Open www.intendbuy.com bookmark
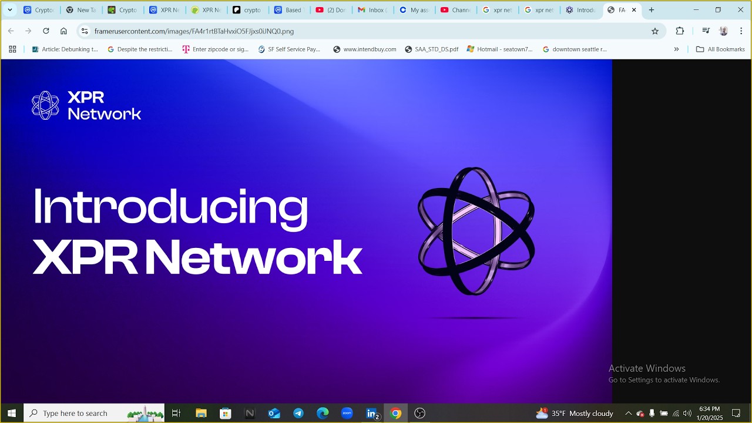 click(365, 49)
